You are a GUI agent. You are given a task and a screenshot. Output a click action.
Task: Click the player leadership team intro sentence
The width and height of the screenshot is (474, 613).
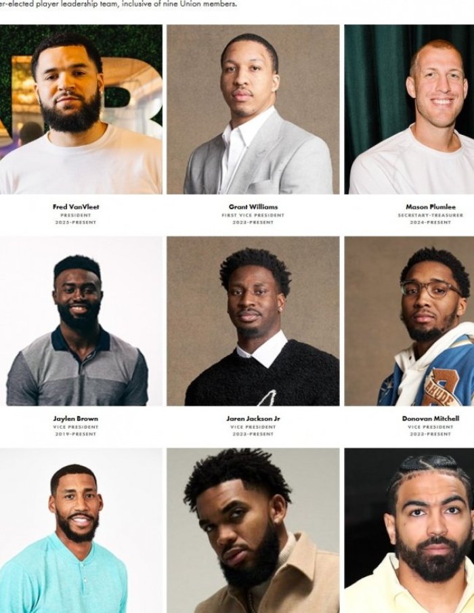coord(118,5)
